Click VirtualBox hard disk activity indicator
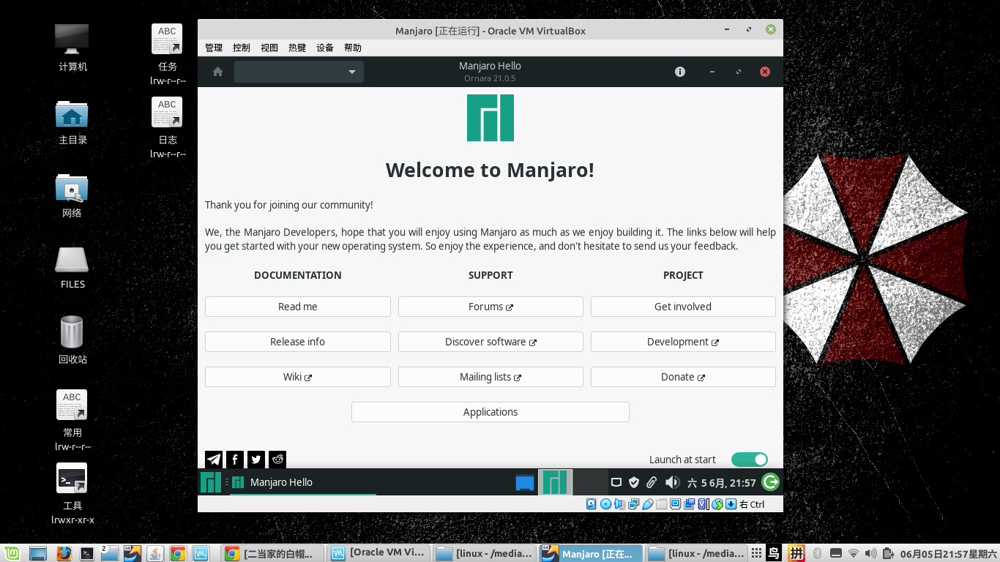The width and height of the screenshot is (1000, 562). pos(592,504)
